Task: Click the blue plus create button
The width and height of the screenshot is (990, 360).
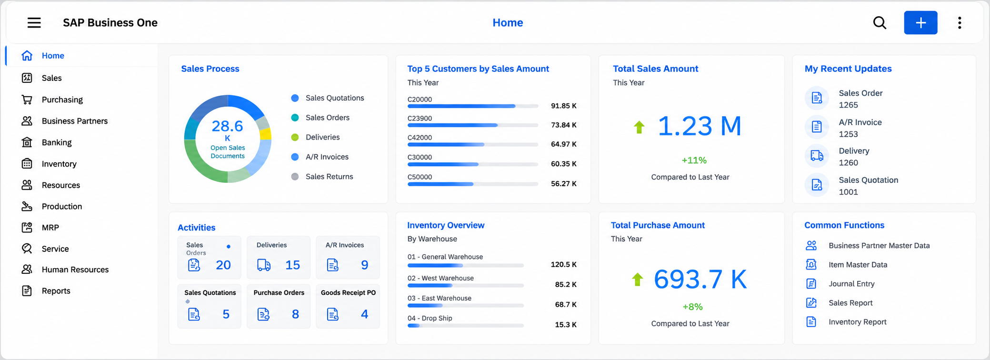Action: coord(920,22)
